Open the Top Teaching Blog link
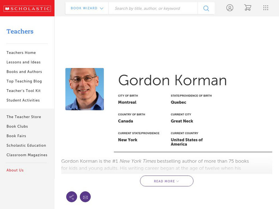Image resolution: width=279 pixels, height=209 pixels. coord(24,81)
